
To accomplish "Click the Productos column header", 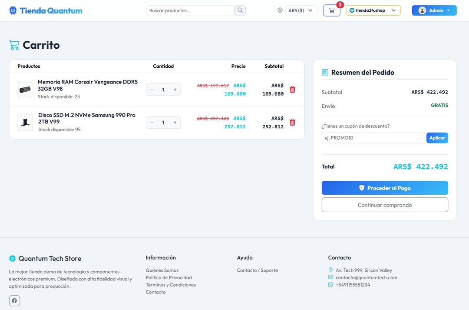I will (x=29, y=66).
